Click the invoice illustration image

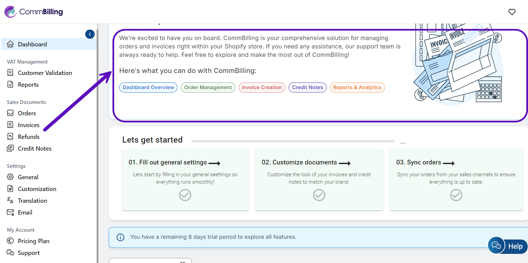tap(458, 65)
